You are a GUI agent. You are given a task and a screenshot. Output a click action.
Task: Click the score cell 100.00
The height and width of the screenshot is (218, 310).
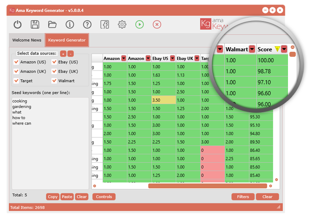272,60
